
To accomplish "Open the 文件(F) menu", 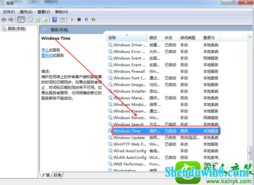I will pos(9,12).
